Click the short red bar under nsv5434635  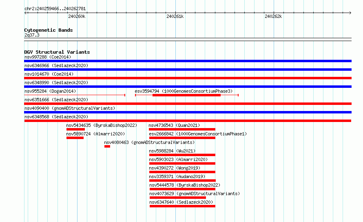tap(76, 129)
